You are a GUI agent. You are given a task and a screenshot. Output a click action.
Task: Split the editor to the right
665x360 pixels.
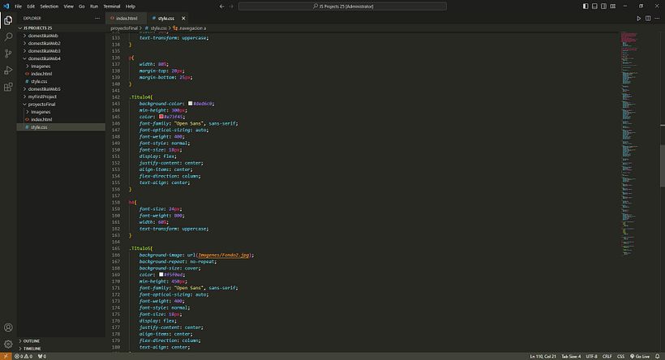coord(648,18)
